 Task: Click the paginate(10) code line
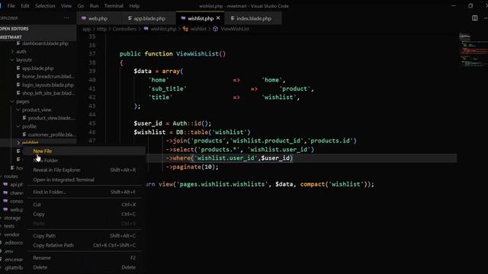[192, 167]
